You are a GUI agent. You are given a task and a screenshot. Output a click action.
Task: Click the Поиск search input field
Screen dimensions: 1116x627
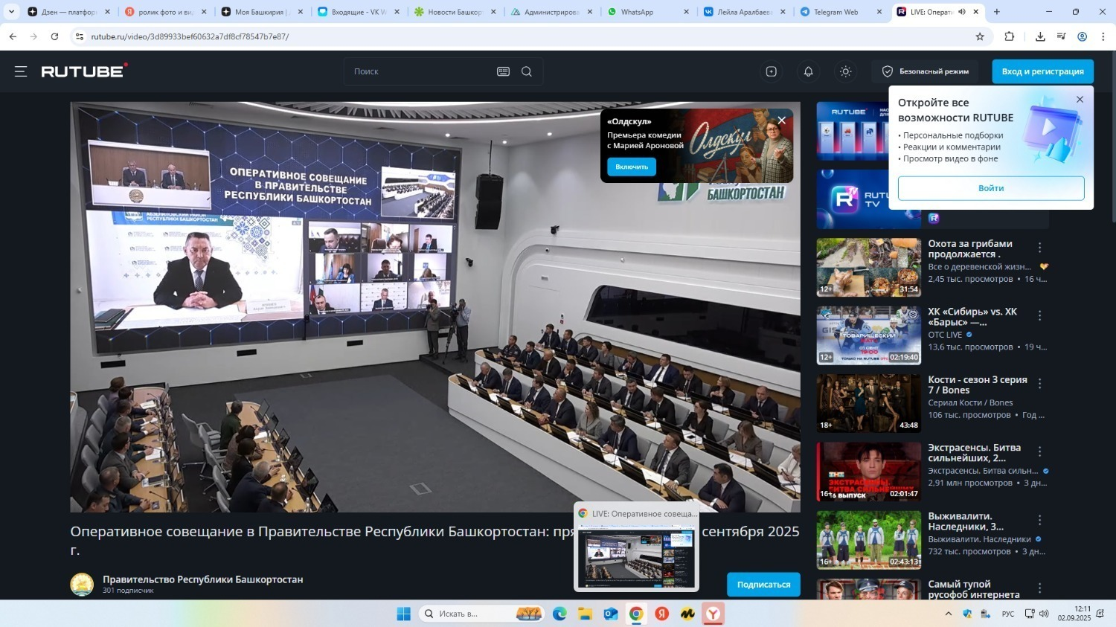(x=420, y=71)
